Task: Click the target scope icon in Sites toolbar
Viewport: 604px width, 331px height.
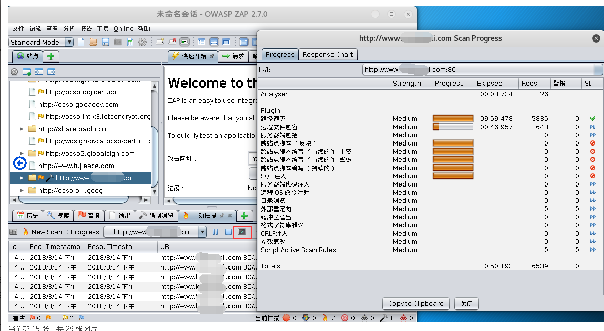Action: click(x=14, y=72)
